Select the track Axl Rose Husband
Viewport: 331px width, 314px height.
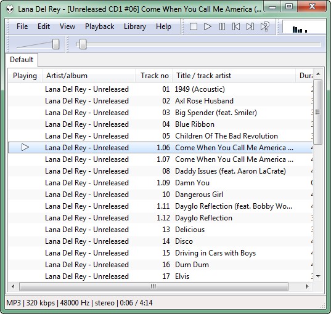[160, 101]
